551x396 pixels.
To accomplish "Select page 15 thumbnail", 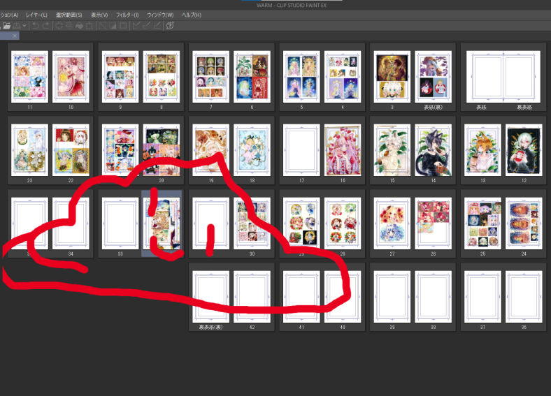I will coord(392,150).
